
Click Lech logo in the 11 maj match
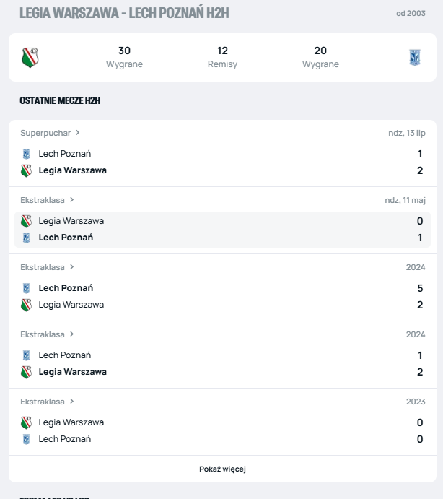pos(27,238)
